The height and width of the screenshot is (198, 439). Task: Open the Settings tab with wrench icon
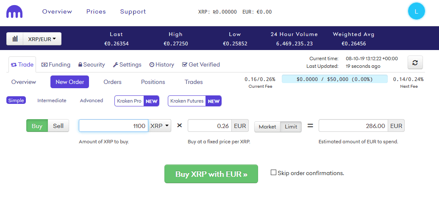(127, 65)
